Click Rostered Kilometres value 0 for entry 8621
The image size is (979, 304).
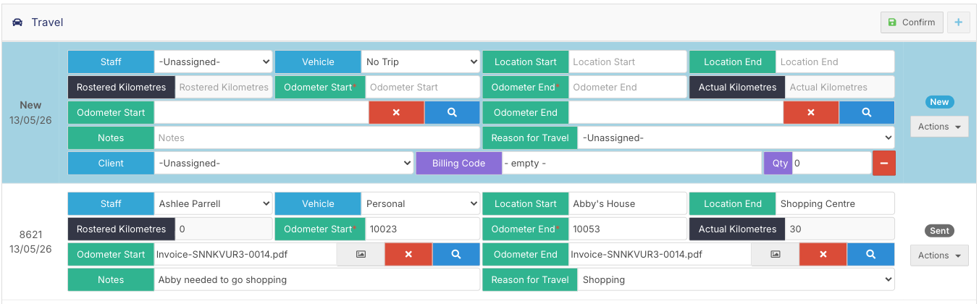pos(224,229)
